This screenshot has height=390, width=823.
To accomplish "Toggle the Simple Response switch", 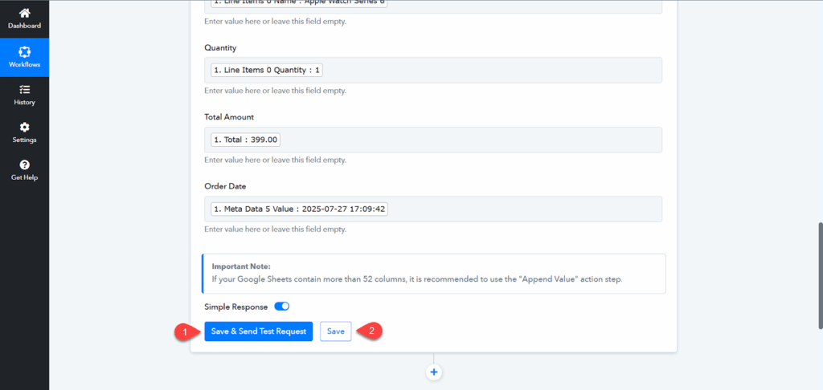I will pyautogui.click(x=282, y=307).
